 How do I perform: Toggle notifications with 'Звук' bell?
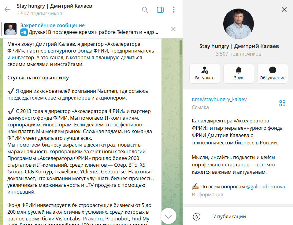point(239,73)
